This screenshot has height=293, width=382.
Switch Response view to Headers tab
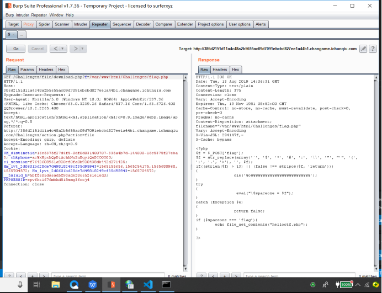[x=220, y=70]
